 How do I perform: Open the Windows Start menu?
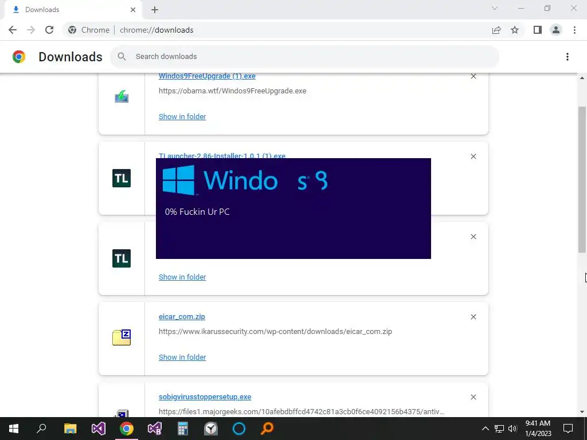coord(14,429)
